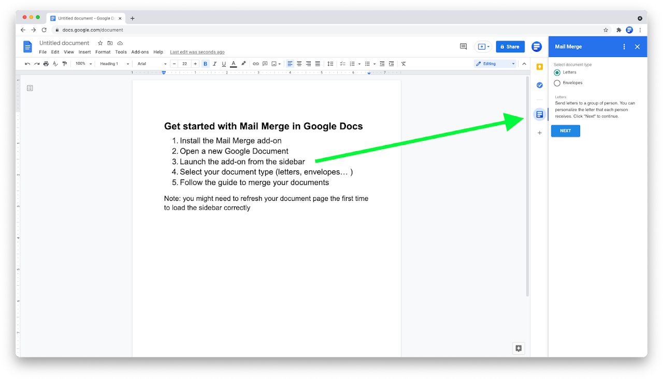Apply bold formatting
Screen dimensions: 663x379
[x=205, y=63]
